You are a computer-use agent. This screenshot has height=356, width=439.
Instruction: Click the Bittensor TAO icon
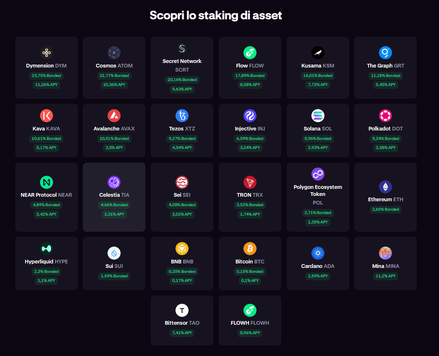pos(182,310)
